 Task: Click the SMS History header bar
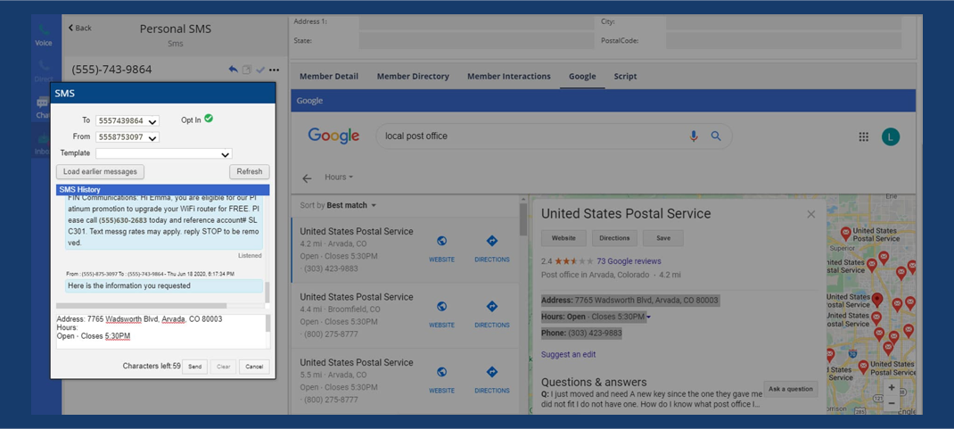162,190
